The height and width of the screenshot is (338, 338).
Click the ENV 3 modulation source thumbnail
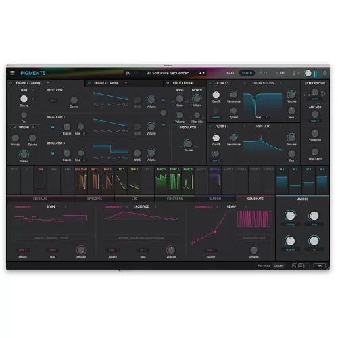pos(107,180)
